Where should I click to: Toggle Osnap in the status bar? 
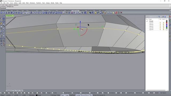[67, 95]
